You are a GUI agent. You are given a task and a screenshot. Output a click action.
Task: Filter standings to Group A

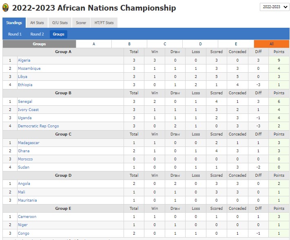[94, 44]
